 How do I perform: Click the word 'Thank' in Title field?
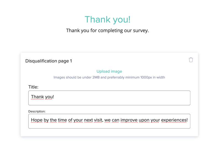[38, 97]
